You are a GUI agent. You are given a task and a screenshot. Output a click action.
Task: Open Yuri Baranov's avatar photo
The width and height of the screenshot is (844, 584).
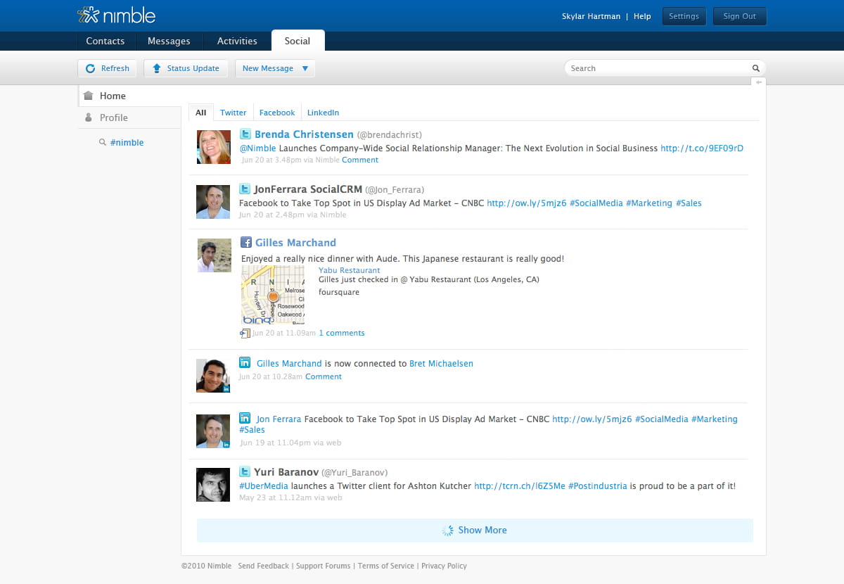[x=213, y=485]
